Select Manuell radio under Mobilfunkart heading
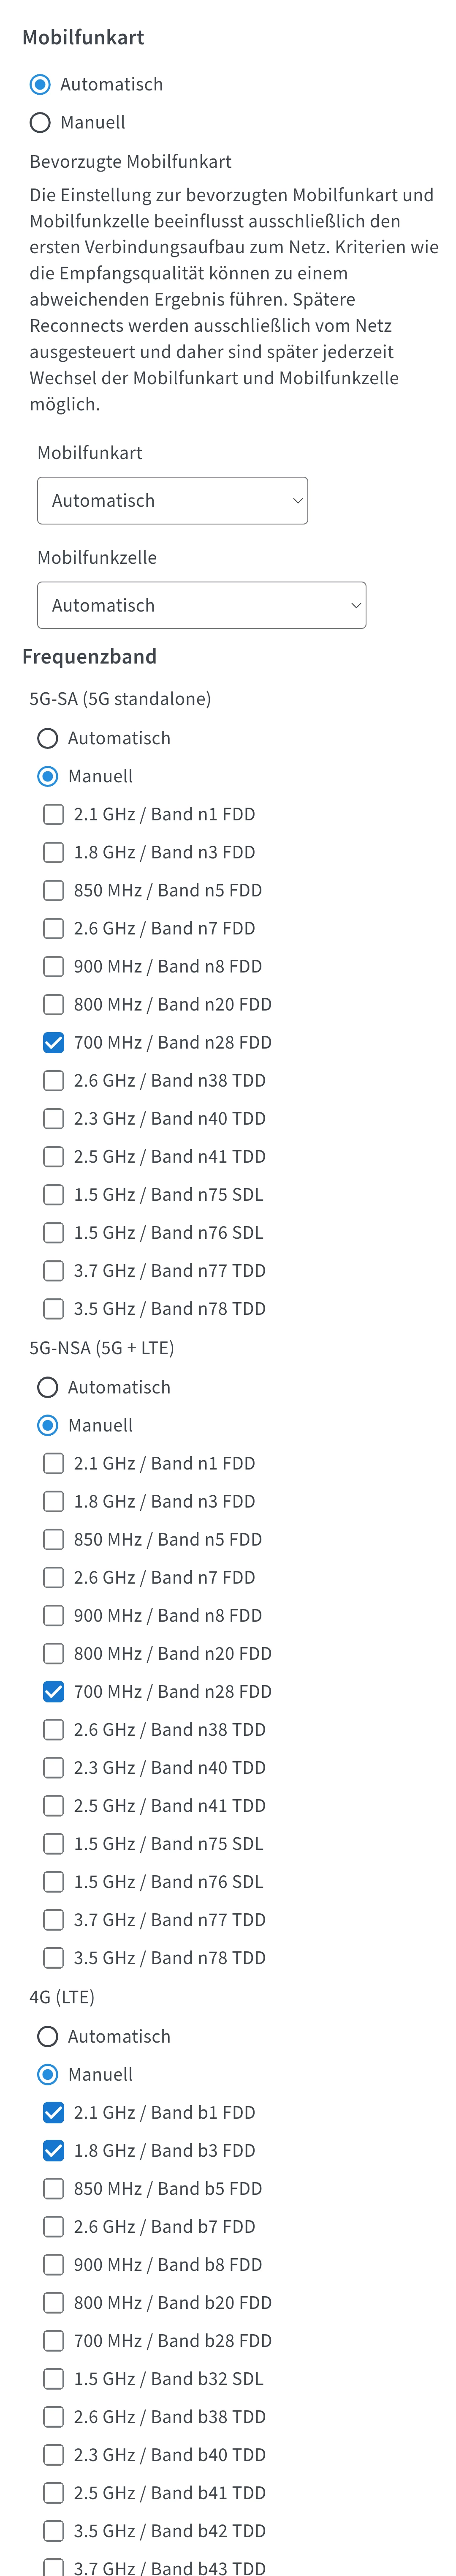 [40, 123]
